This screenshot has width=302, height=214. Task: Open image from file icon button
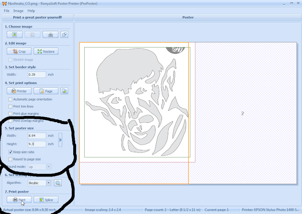point(15,35)
